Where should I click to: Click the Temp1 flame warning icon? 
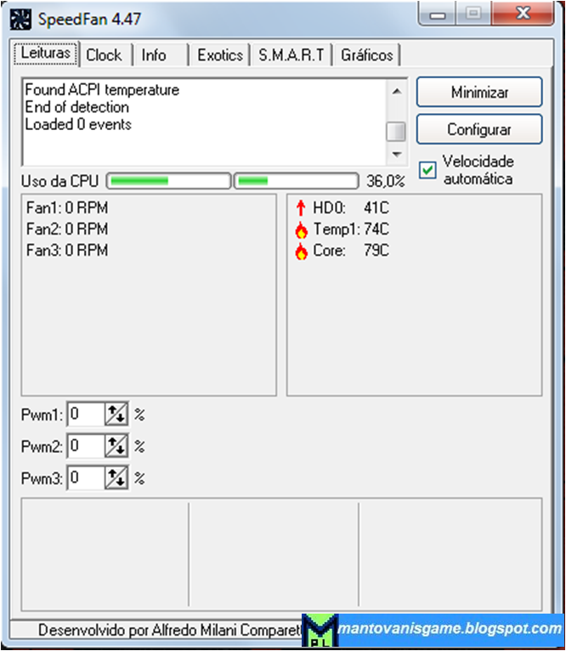tap(302, 229)
